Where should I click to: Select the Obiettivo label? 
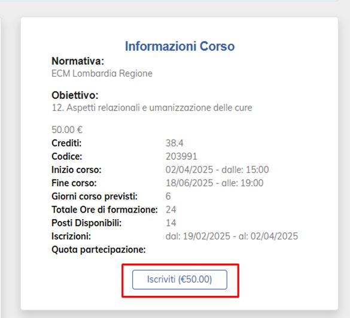tap(75, 95)
